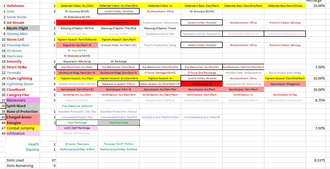Click the Karma: KB Protection cell
Image resolution: width=330 pixels, height=169 pixels.
[77, 133]
